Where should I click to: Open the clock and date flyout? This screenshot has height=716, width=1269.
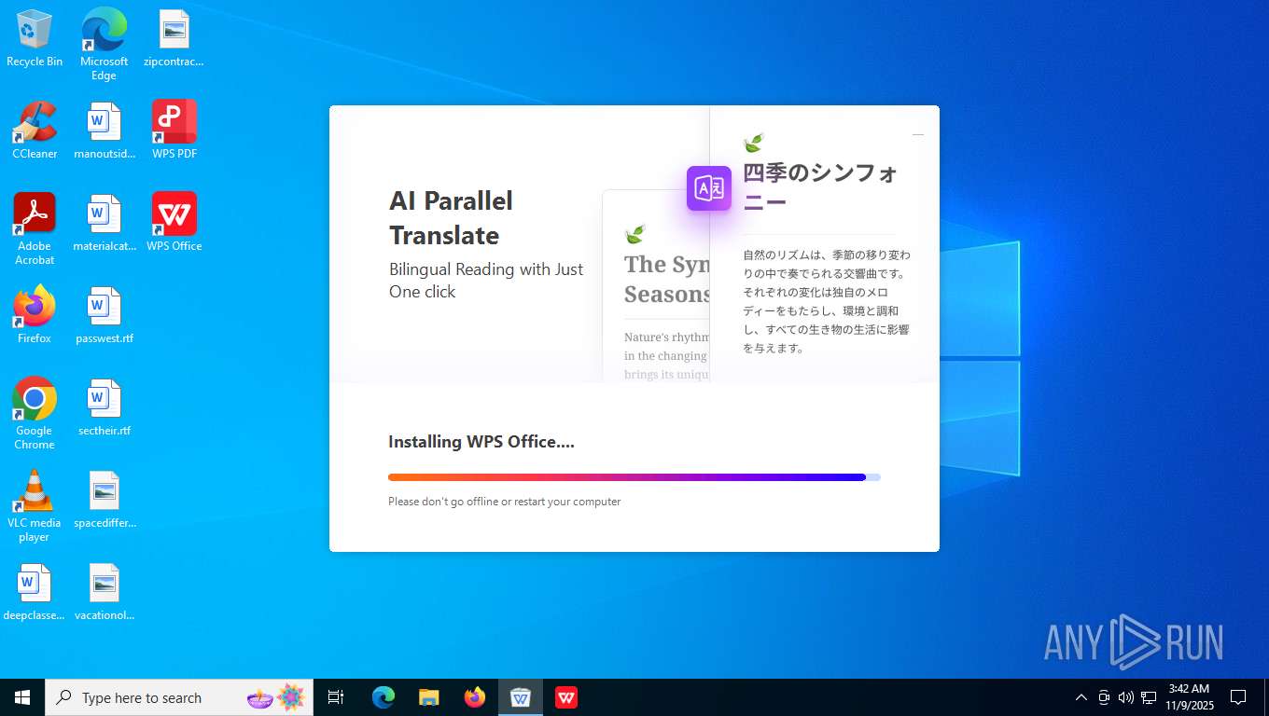(x=1190, y=697)
